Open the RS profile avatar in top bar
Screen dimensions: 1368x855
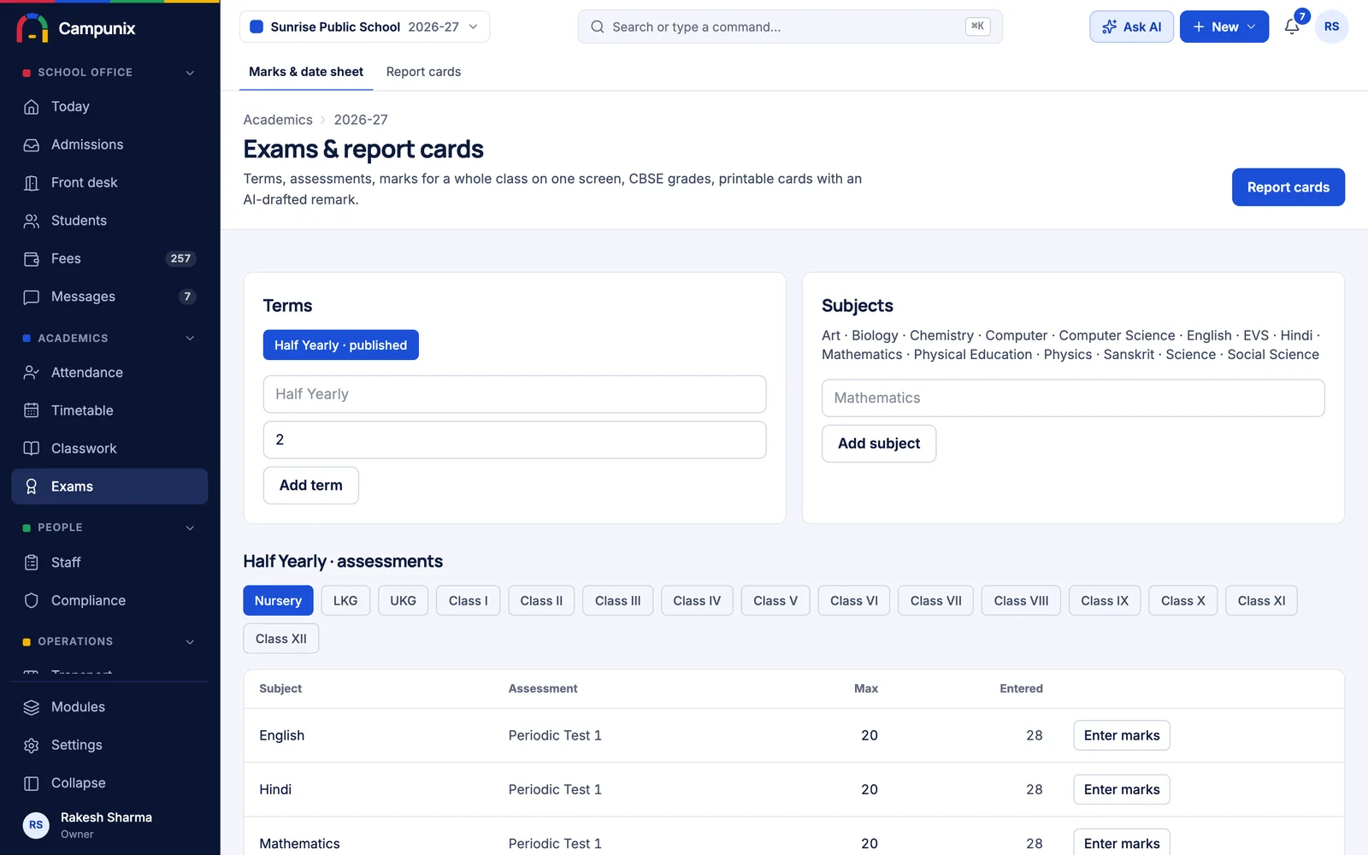point(1331,27)
